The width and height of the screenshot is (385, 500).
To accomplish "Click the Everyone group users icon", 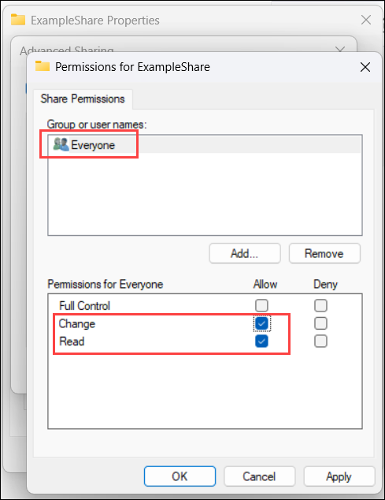I will coord(61,144).
